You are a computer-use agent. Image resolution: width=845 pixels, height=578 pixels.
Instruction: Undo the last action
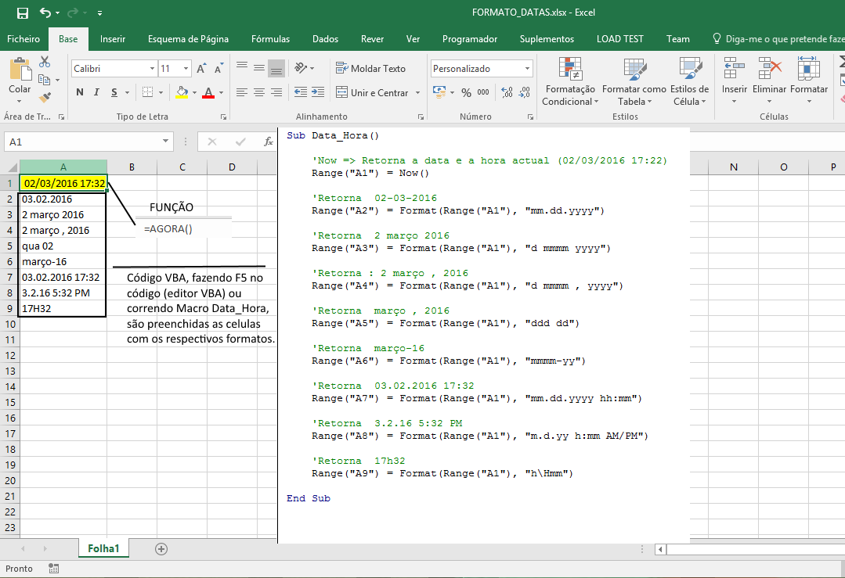coord(45,13)
